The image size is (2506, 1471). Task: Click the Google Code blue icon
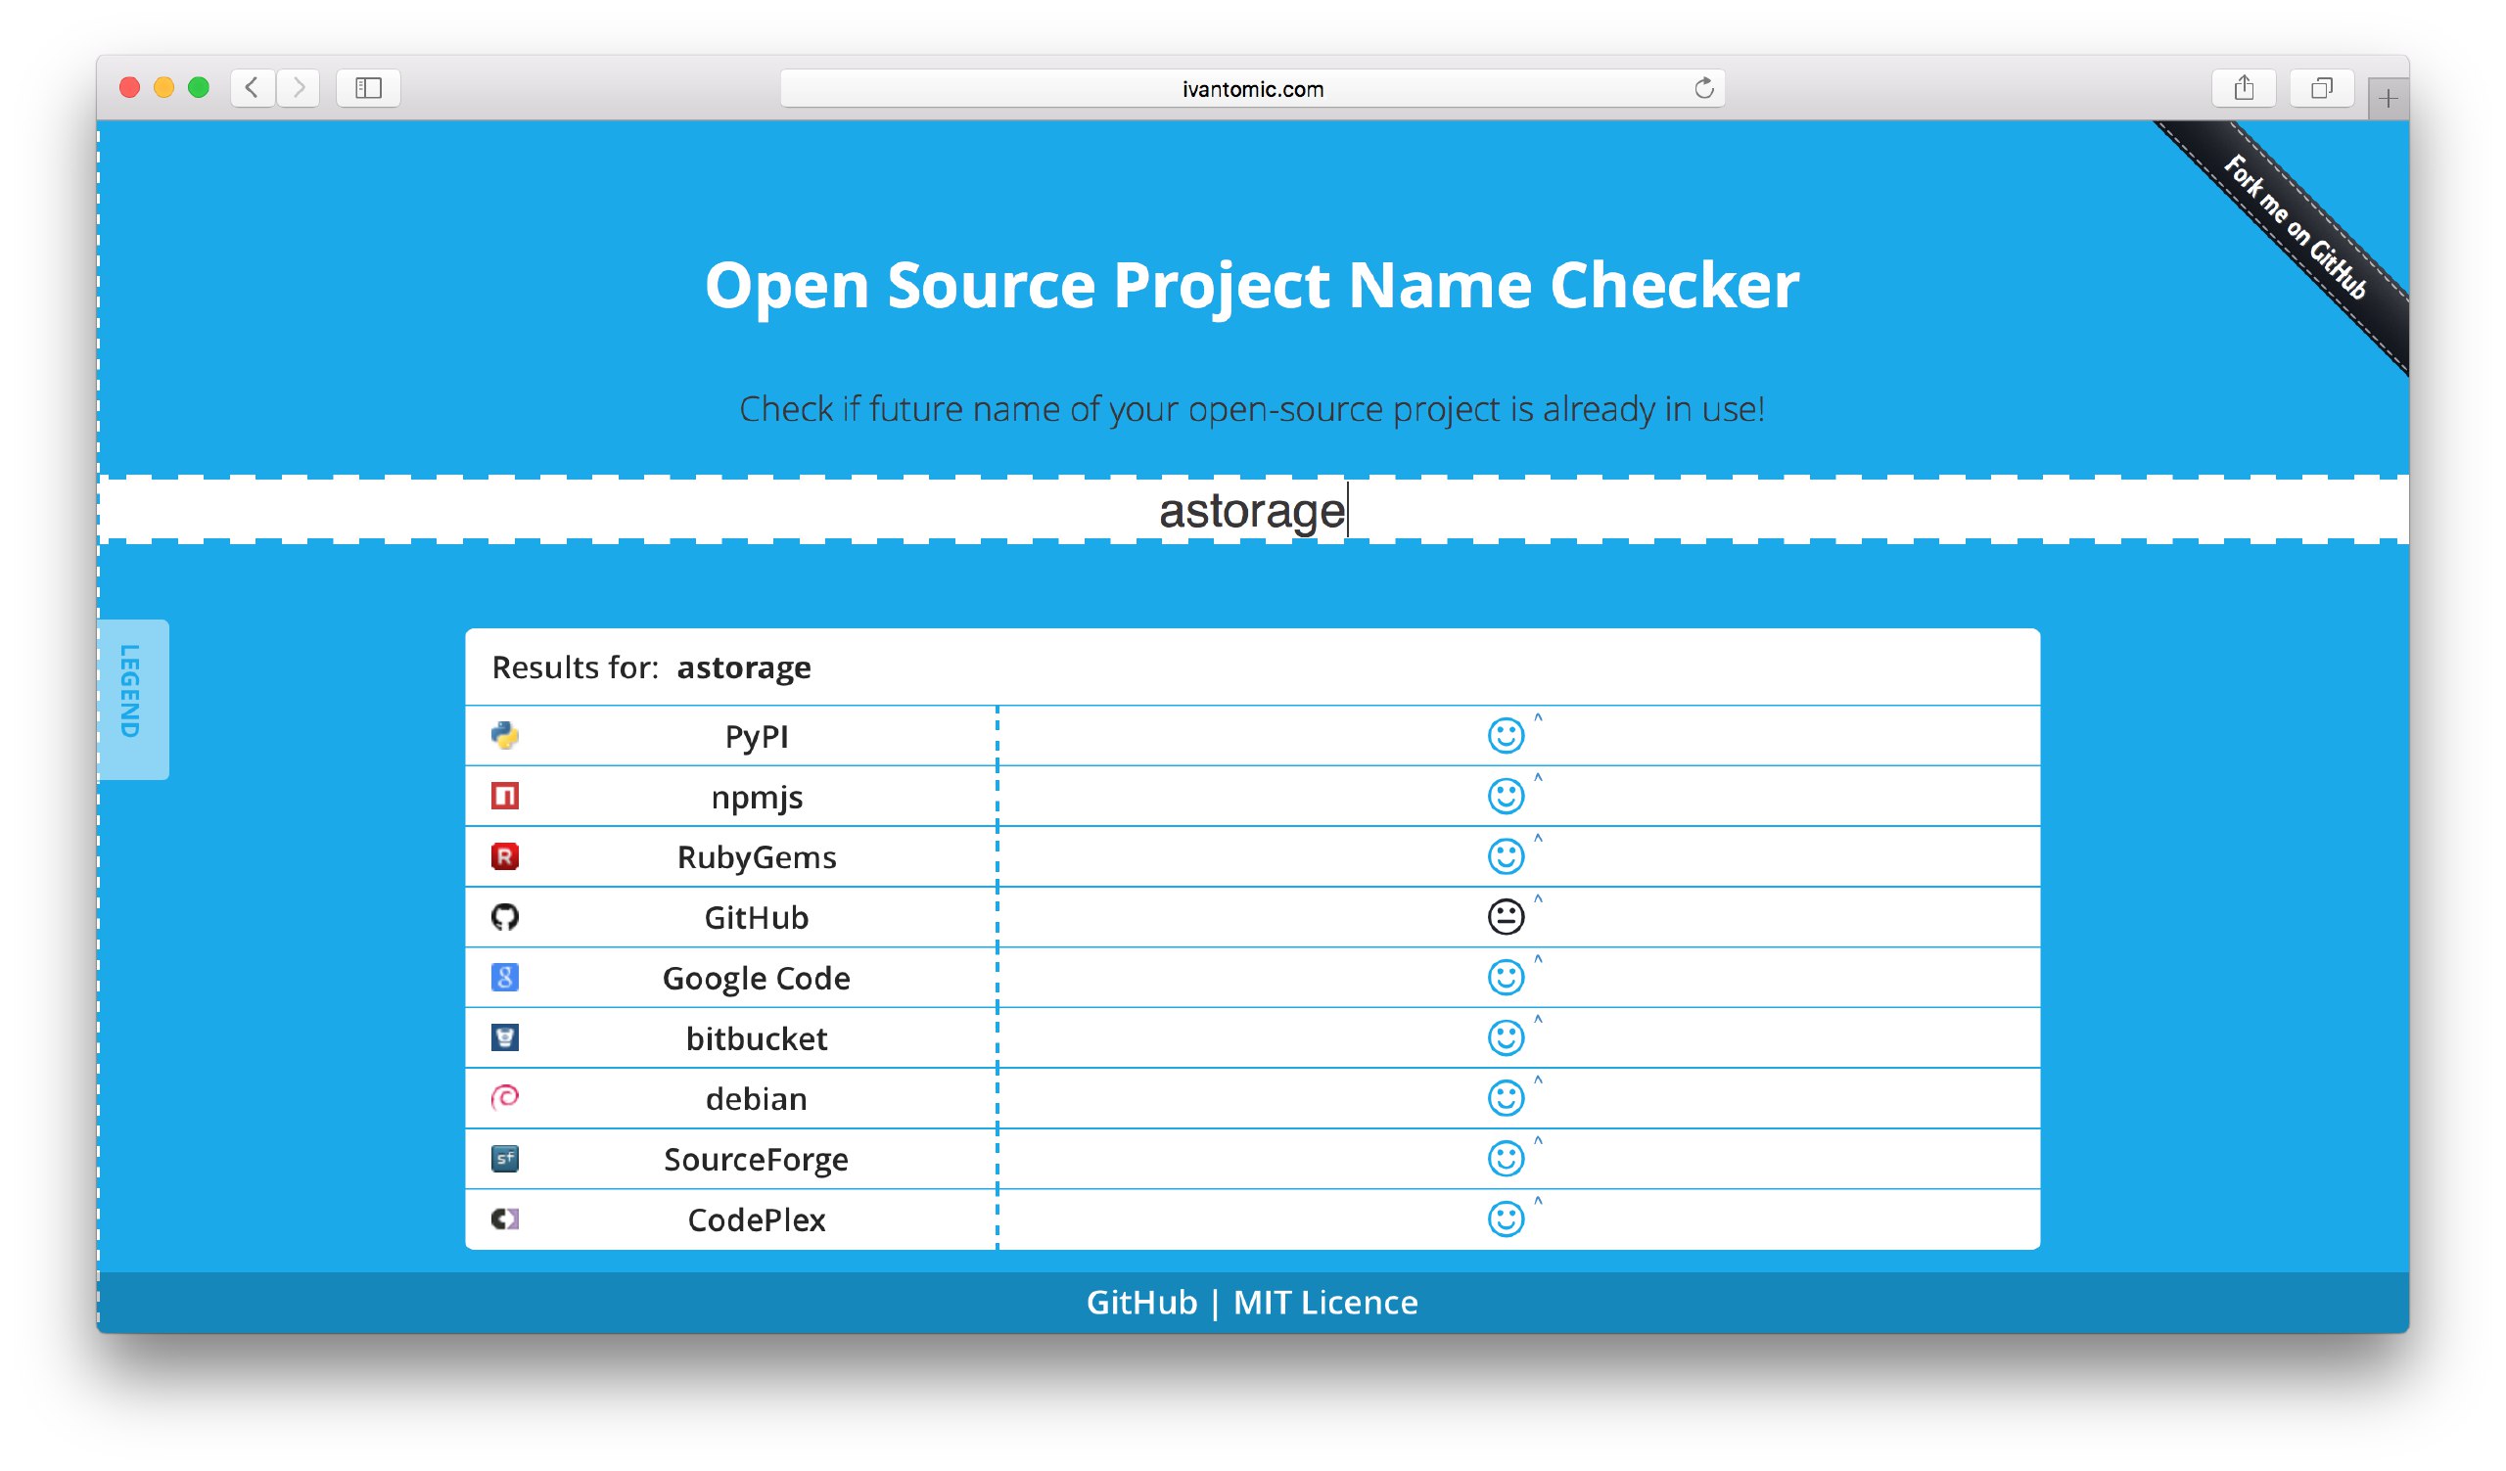tap(505, 978)
